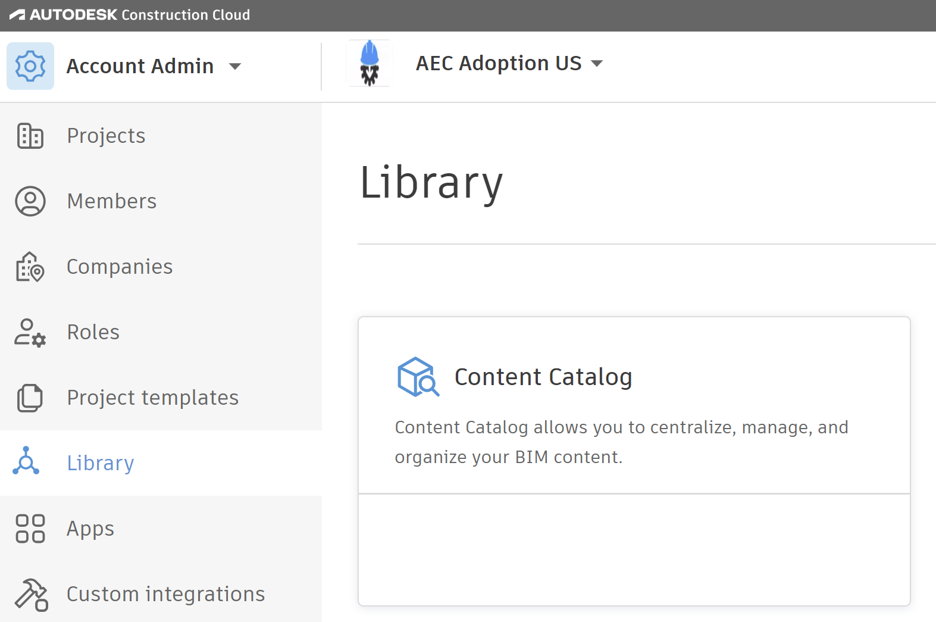
Task: Click the Autodesk Construction Cloud logo
Action: click(130, 15)
